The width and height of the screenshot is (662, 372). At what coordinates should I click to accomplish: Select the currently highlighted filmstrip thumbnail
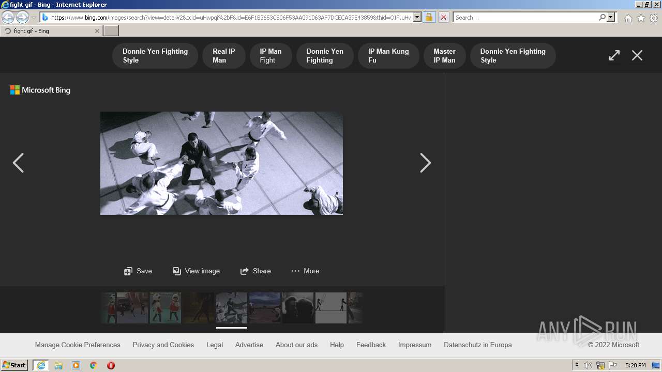pyautogui.click(x=232, y=308)
